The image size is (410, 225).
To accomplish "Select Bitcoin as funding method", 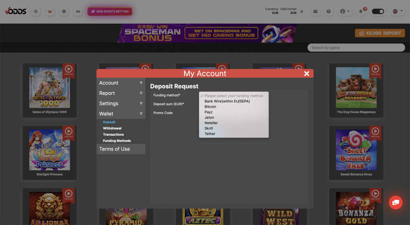I will pyautogui.click(x=210, y=107).
